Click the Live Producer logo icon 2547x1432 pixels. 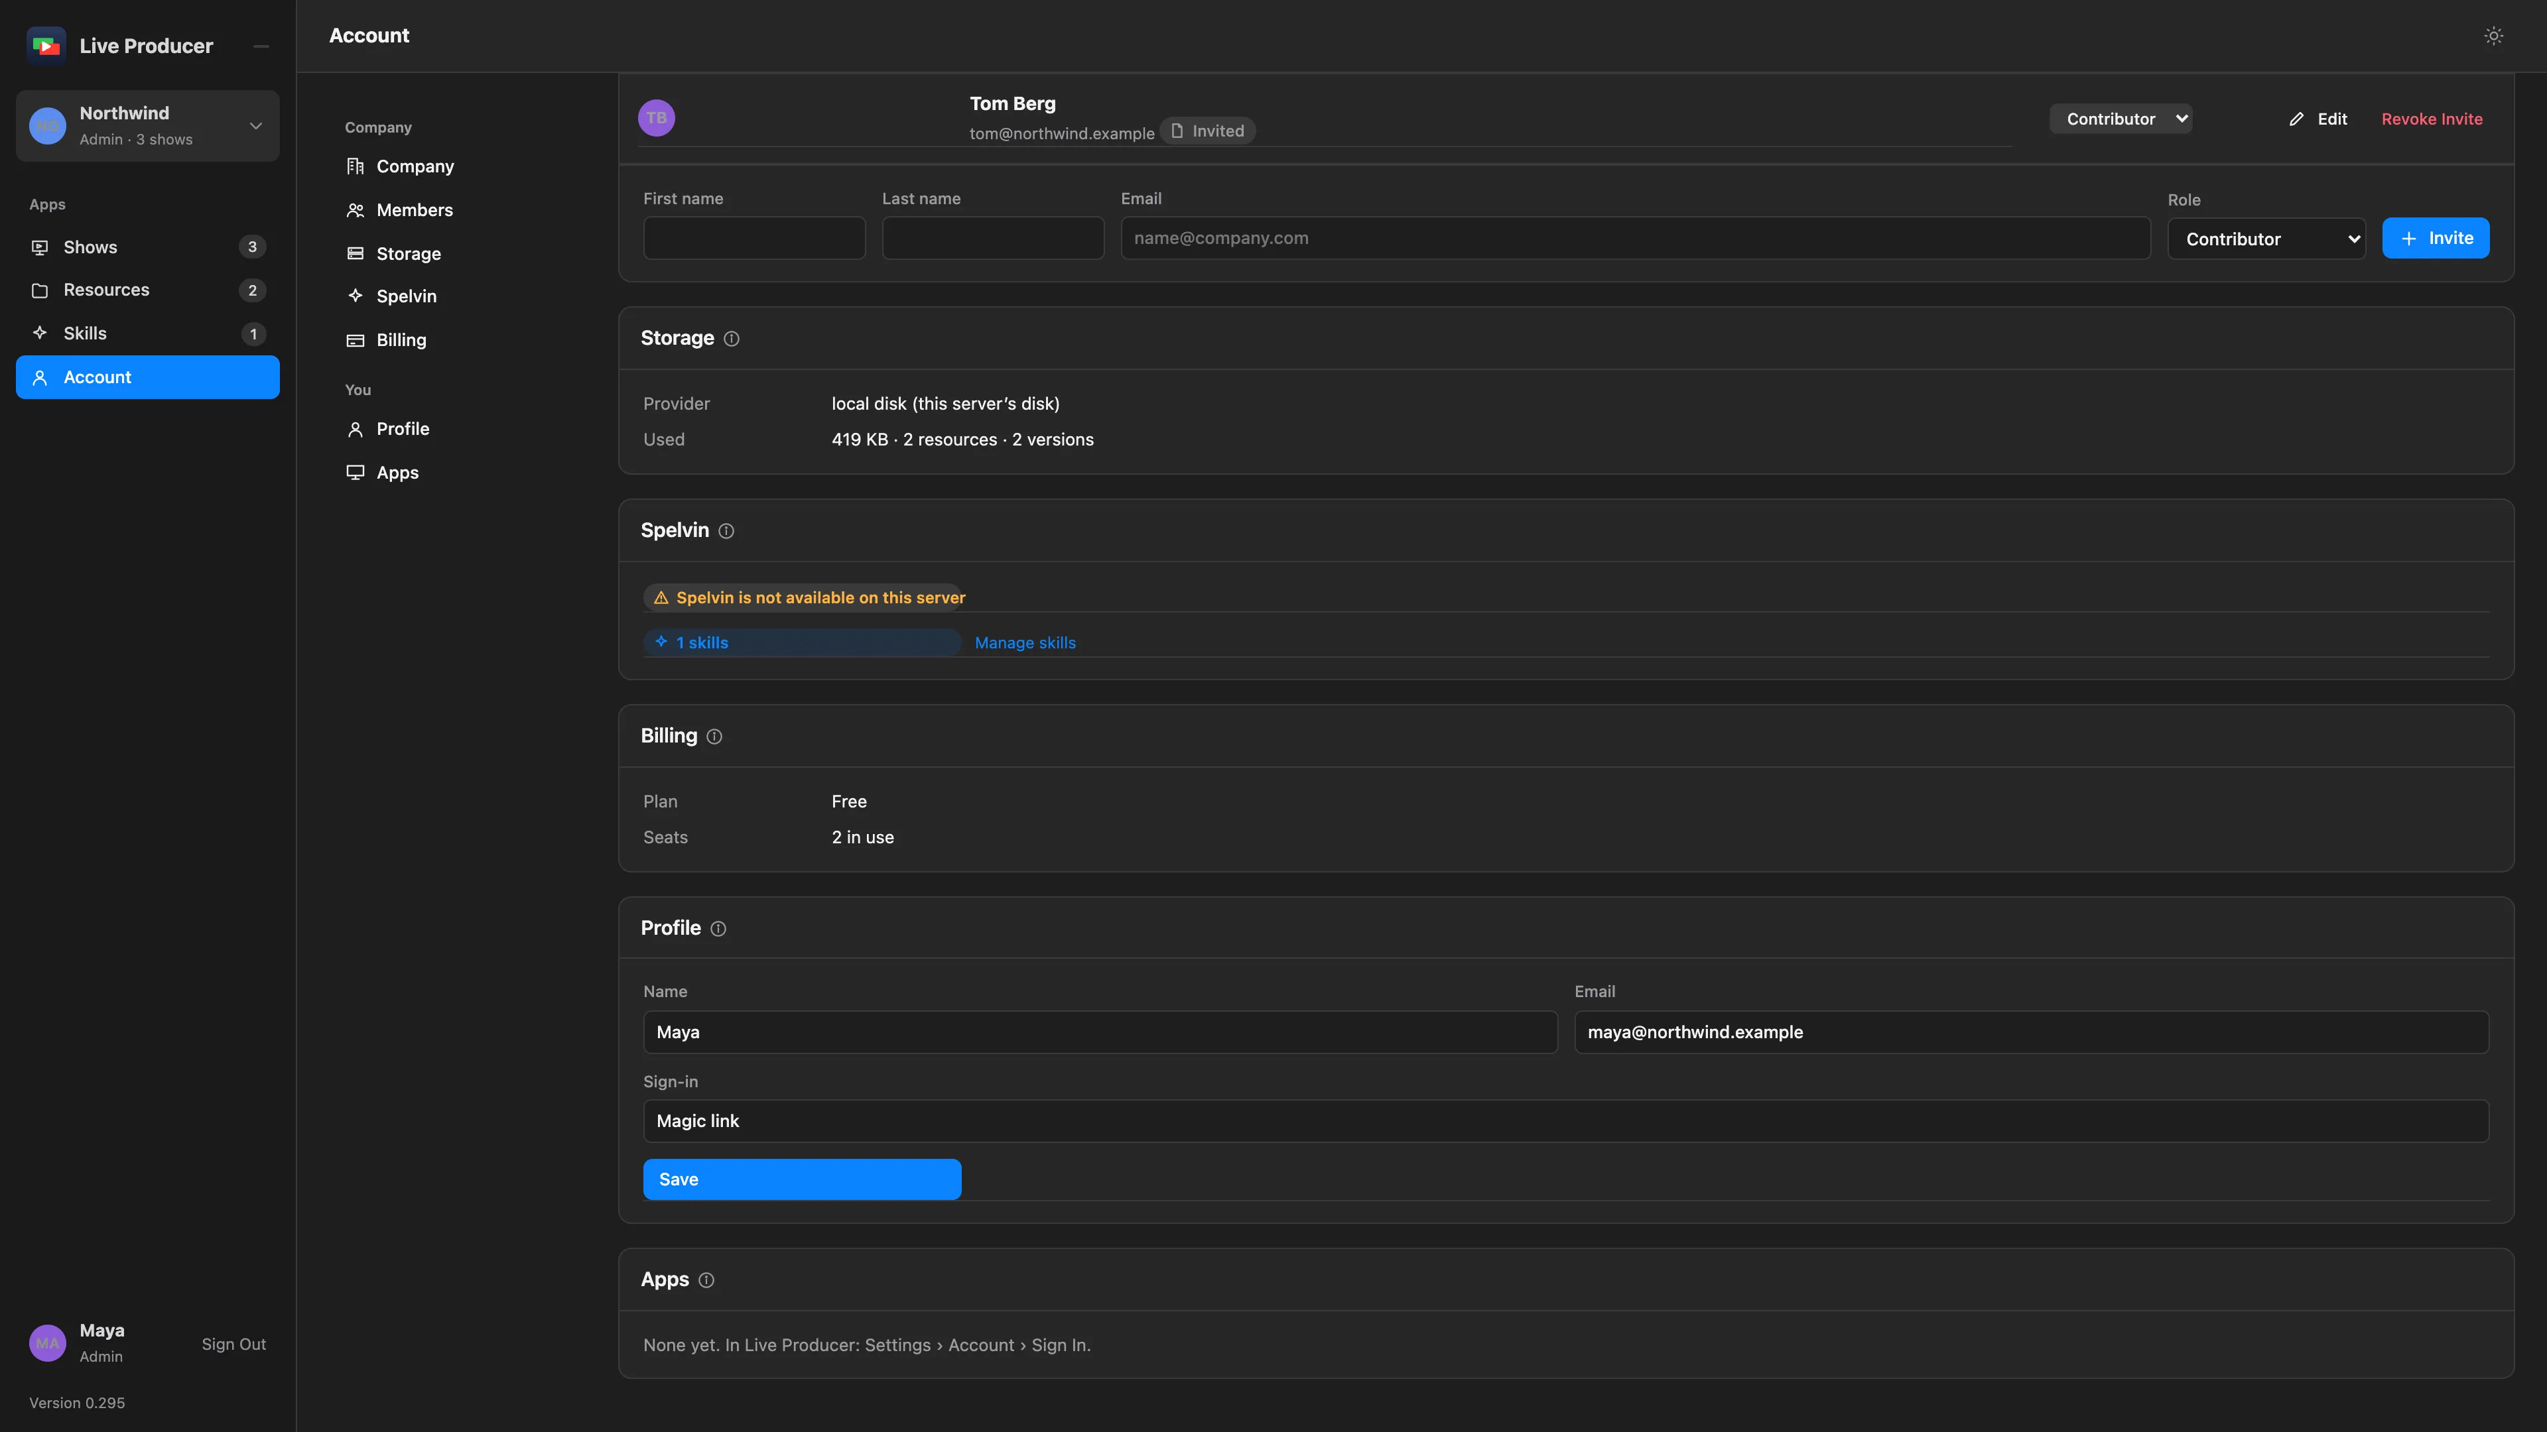point(46,46)
